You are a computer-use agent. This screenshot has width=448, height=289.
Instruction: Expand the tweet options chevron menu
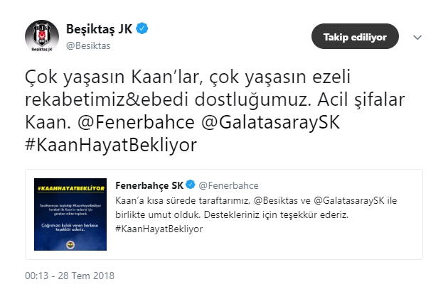coord(417,38)
